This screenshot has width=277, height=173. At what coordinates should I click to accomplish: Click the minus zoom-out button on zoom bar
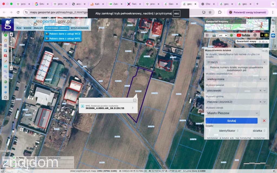(11, 68)
